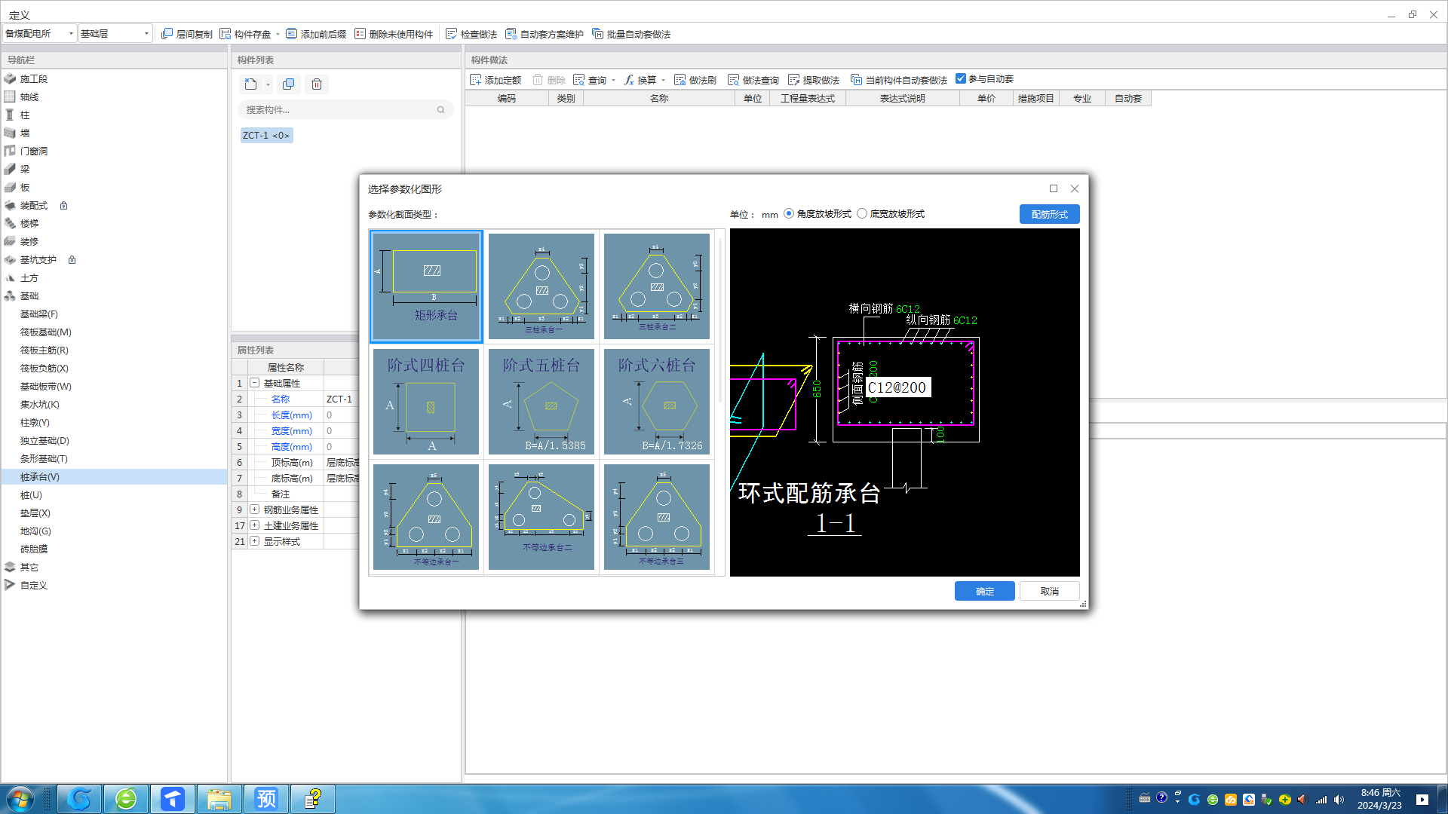
Task: Open the 构件存盘 dropdown arrow
Action: 278,34
